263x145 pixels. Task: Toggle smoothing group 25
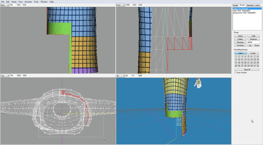tap(236, 66)
